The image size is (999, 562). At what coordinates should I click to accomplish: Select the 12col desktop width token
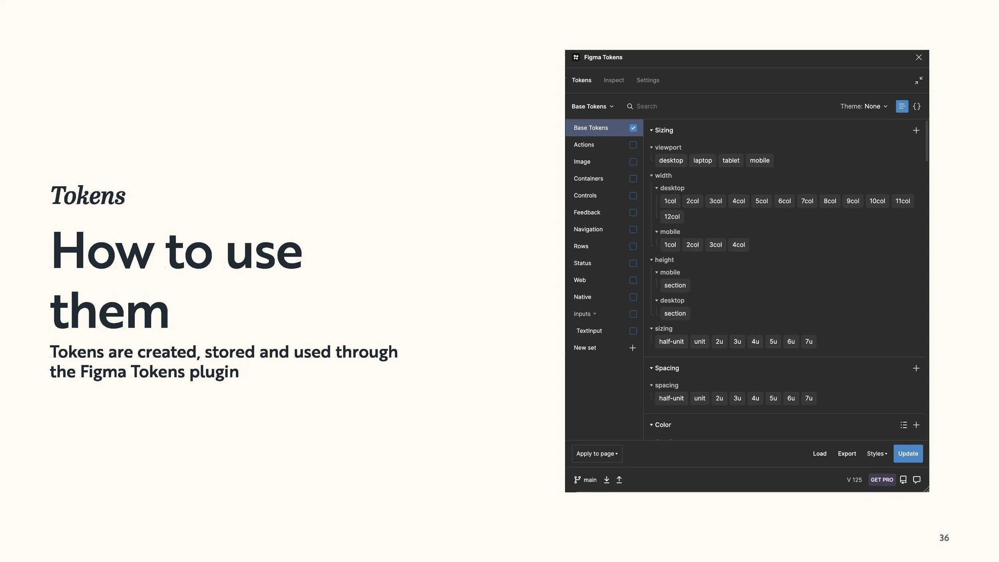click(x=672, y=217)
